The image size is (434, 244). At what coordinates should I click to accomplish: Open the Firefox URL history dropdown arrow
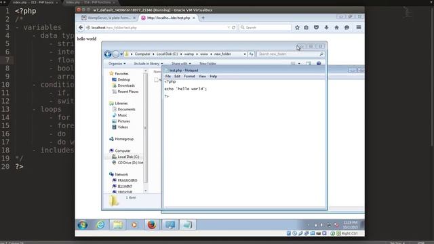click(229, 28)
